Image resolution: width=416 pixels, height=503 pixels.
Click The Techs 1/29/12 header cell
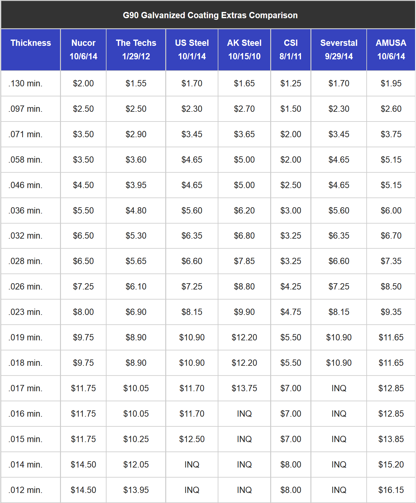136,50
